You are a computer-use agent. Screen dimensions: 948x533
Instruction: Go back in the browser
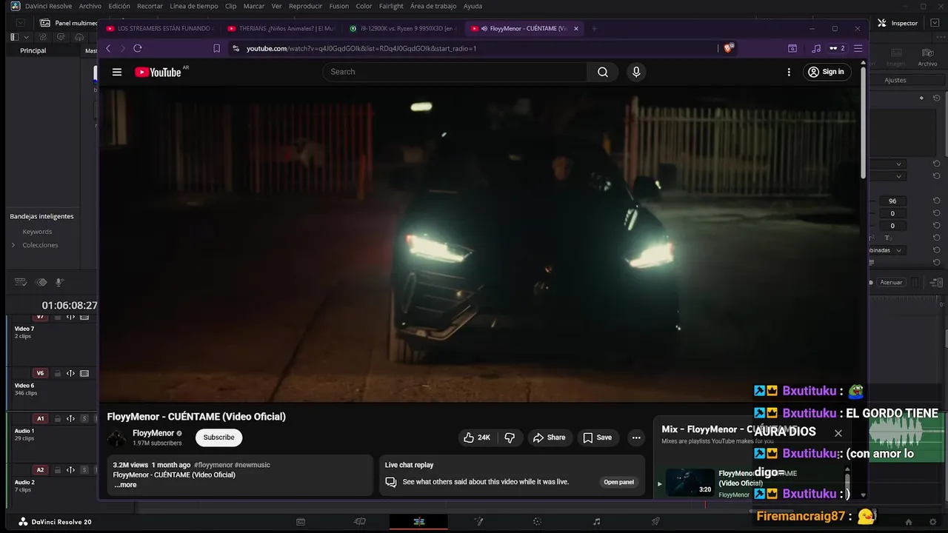click(108, 48)
